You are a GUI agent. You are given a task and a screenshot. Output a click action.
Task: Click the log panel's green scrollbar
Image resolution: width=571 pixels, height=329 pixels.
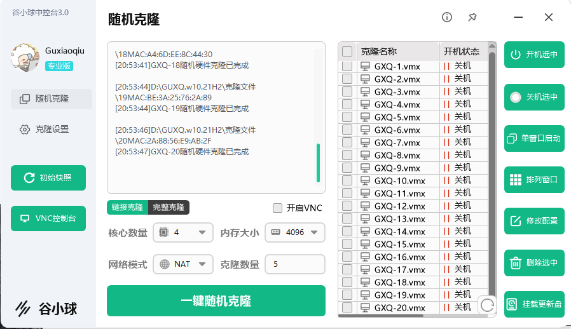coord(318,163)
